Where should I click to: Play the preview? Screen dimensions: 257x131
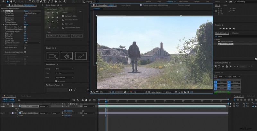coord(227,29)
